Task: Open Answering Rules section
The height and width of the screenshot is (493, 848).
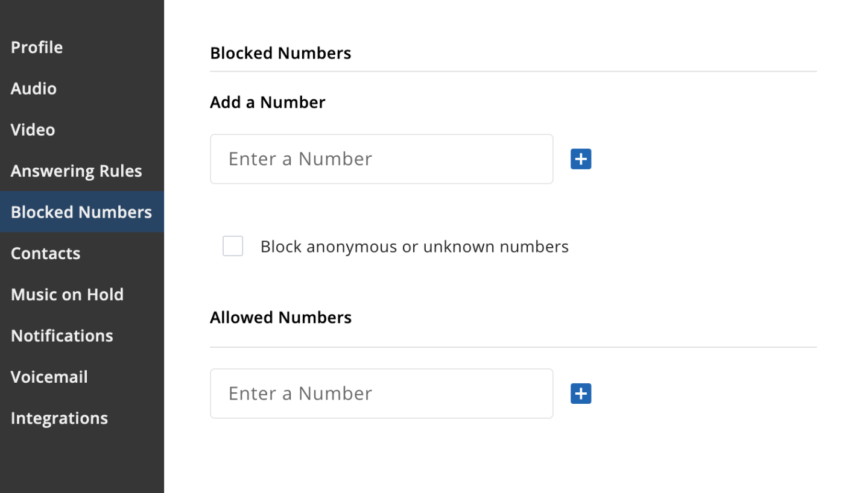Action: (77, 171)
